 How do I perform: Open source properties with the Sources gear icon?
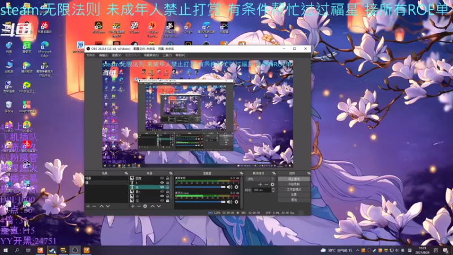click(x=145, y=206)
